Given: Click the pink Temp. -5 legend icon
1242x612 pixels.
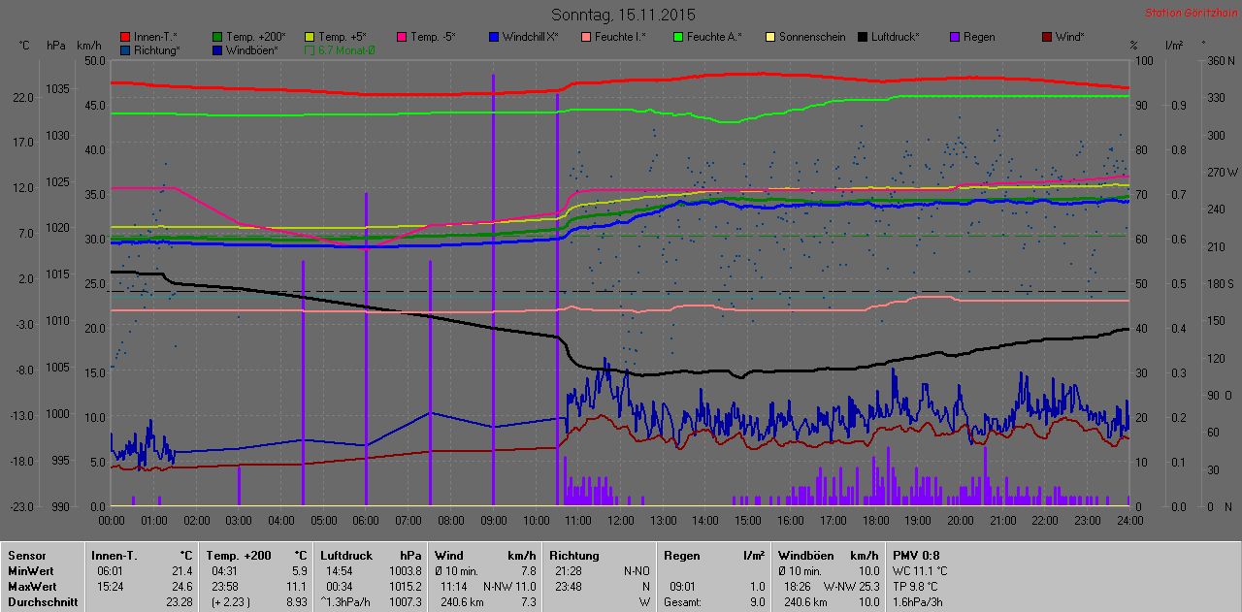Looking at the screenshot, I should tap(402, 37).
